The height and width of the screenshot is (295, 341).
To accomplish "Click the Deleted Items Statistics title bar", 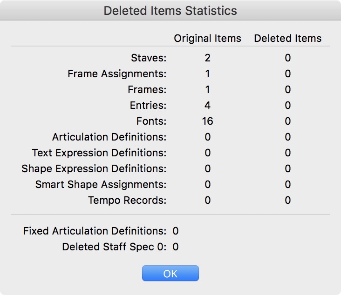I will tap(170, 10).
